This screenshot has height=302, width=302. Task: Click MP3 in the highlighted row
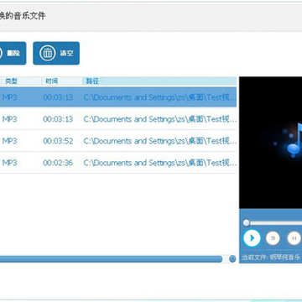pyautogui.click(x=10, y=97)
